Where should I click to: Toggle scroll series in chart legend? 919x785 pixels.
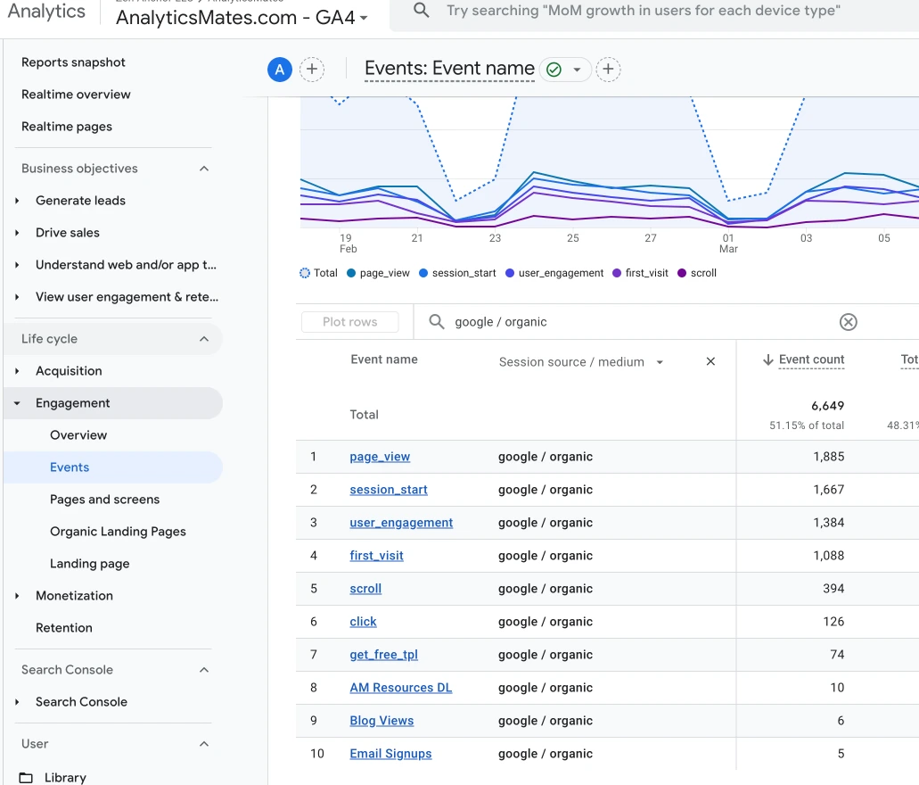pos(697,273)
